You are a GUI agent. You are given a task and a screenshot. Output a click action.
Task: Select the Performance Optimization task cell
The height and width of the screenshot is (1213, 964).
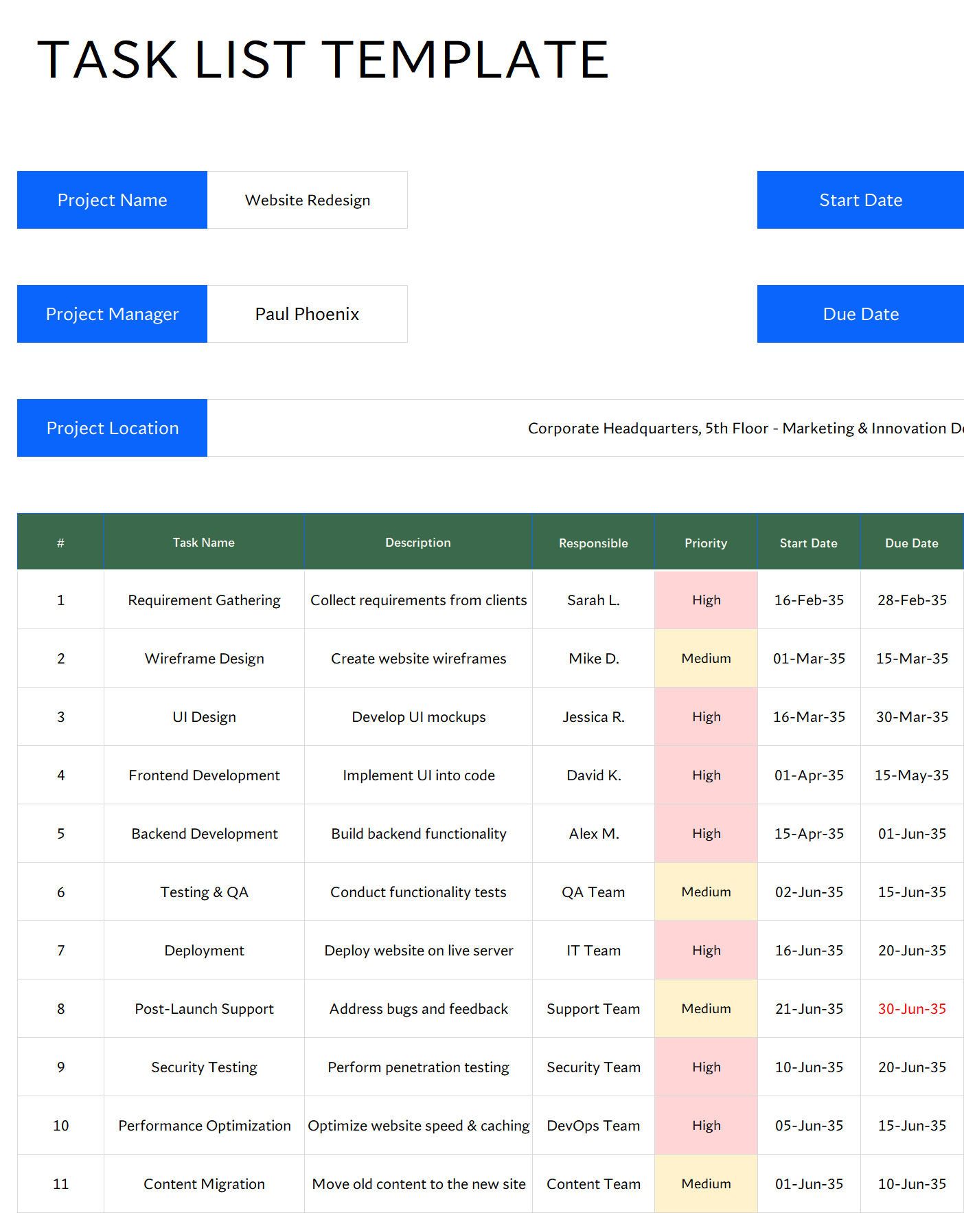[204, 1126]
